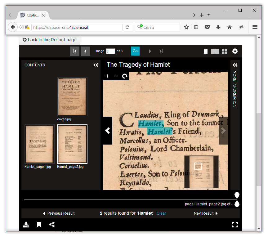Go to Previous Result
The height and width of the screenshot is (237, 268).
tap(59, 213)
